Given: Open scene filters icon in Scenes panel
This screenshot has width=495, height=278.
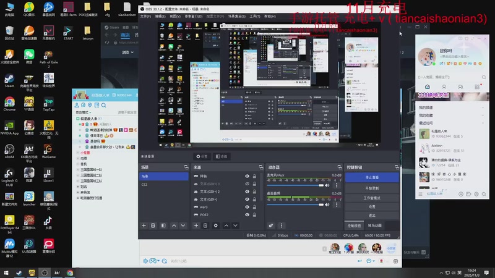Looking at the screenshot, I should point(163,225).
